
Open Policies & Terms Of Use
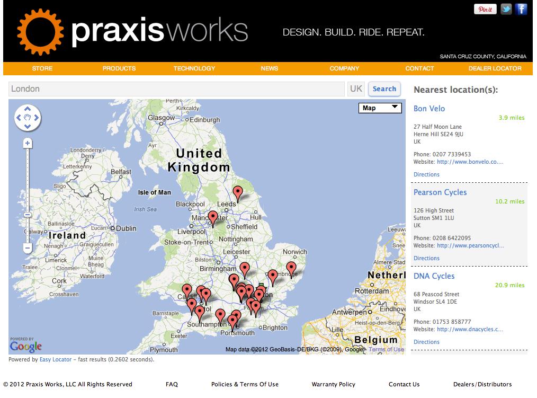(245, 384)
